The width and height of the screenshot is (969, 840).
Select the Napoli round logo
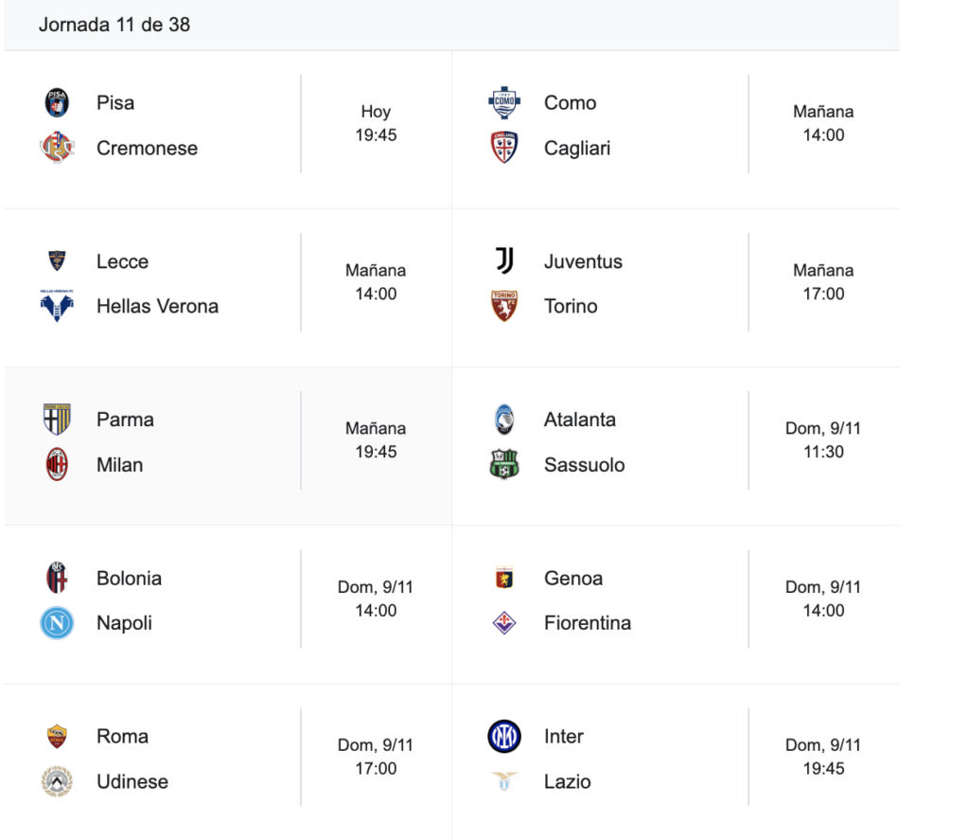(57, 622)
